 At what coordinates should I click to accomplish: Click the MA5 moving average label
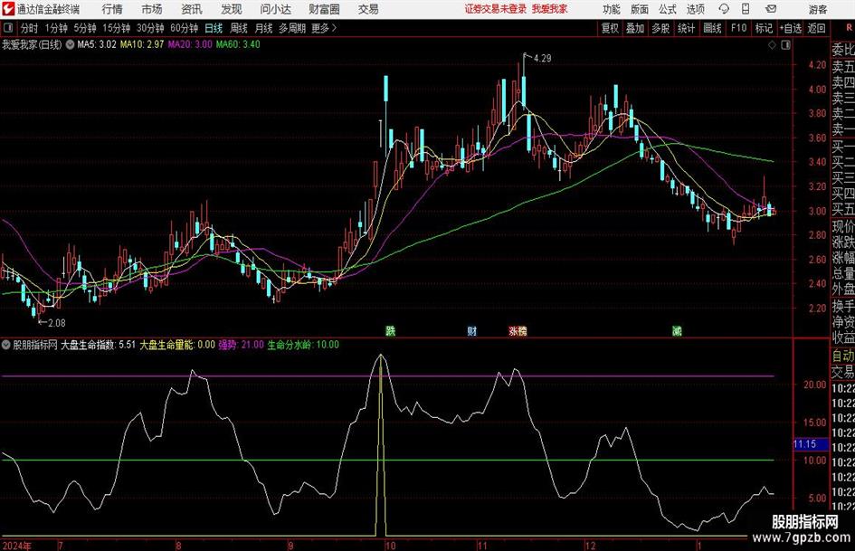(x=97, y=44)
